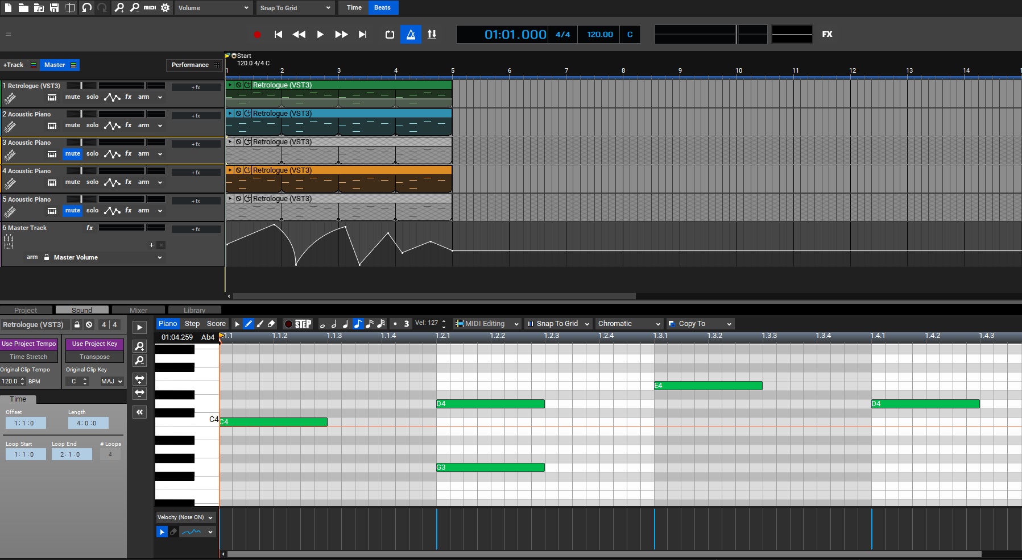
Task: Save the project with the floppy disk icon
Action: tap(54, 7)
